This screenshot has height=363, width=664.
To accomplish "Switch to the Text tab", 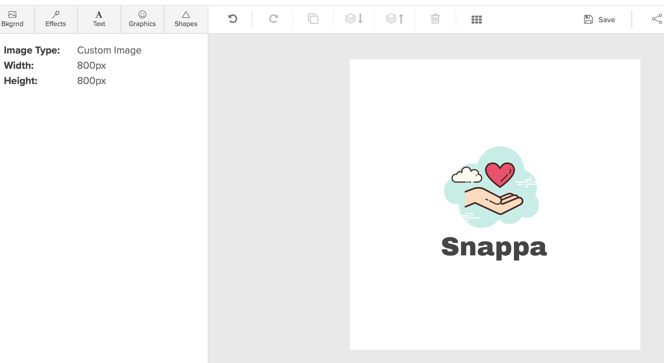I will (99, 19).
